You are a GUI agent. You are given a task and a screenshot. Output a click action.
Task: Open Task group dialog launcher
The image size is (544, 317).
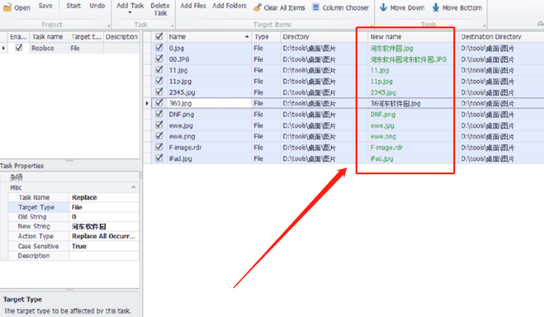click(172, 26)
